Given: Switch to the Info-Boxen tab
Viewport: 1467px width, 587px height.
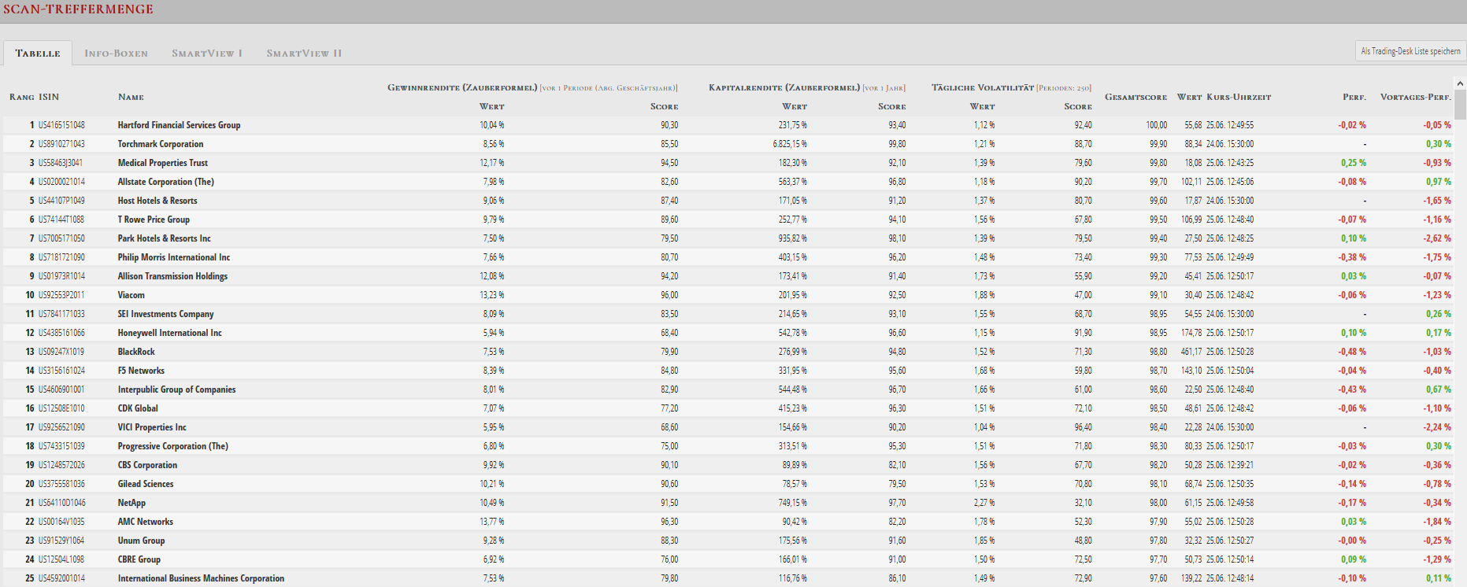Looking at the screenshot, I should pyautogui.click(x=116, y=54).
